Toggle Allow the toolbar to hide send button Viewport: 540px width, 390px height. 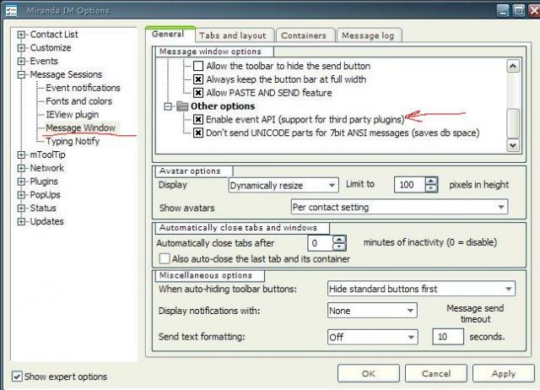tap(198, 66)
